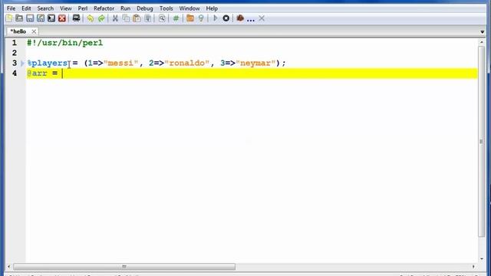Open the Refactor menu
491x276 pixels.
104,8
